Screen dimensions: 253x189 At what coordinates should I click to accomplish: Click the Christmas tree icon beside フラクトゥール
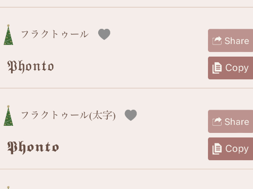pyautogui.click(x=9, y=35)
